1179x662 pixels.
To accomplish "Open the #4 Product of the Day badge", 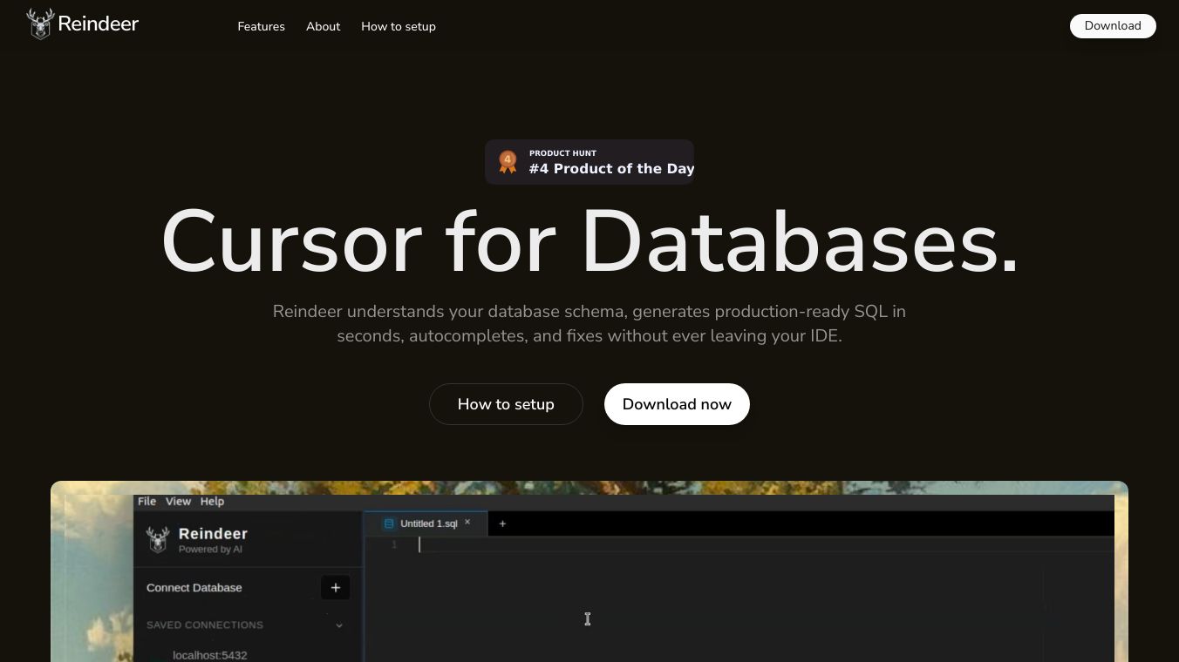I will tap(589, 162).
